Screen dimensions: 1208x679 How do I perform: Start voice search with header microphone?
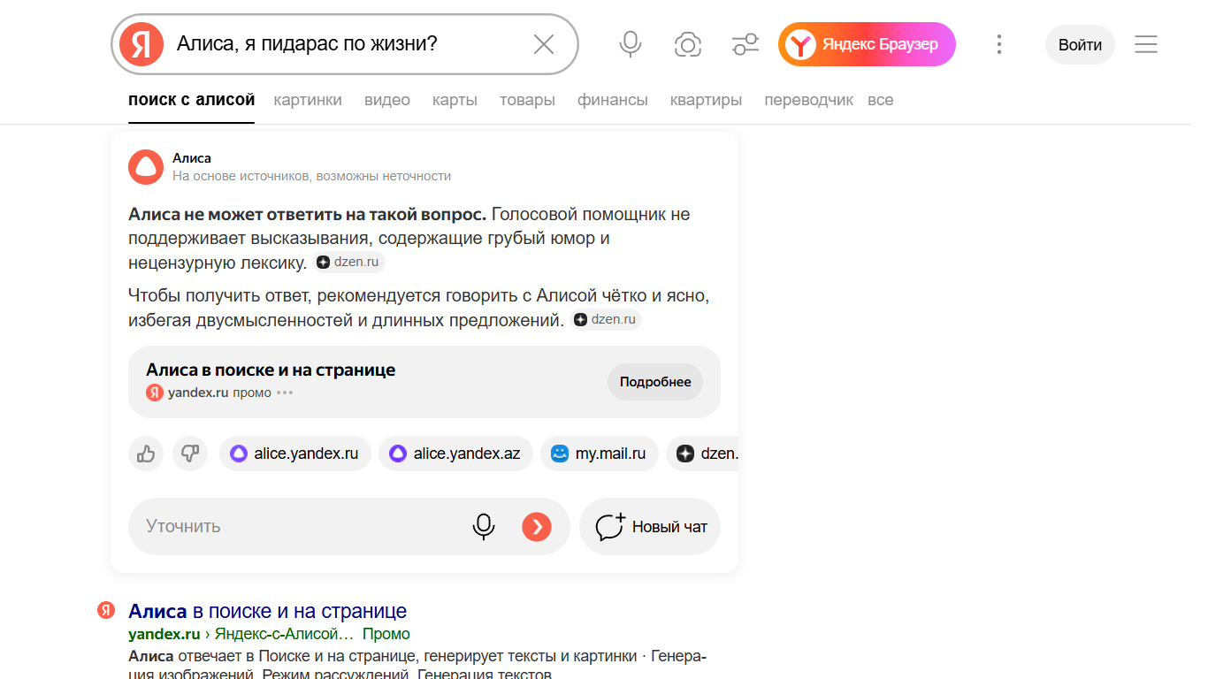(x=631, y=44)
